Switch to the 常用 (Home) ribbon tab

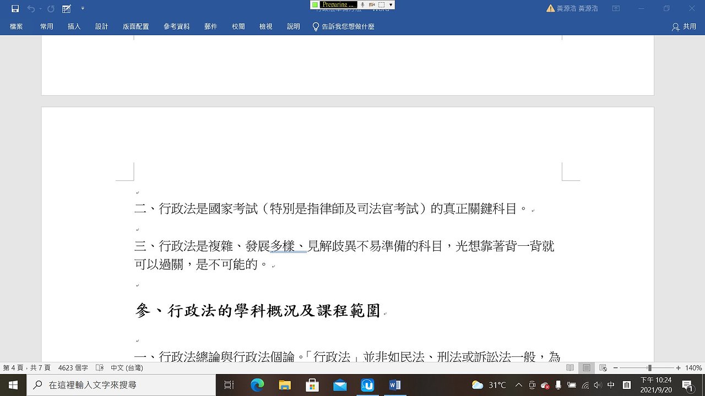click(x=47, y=26)
